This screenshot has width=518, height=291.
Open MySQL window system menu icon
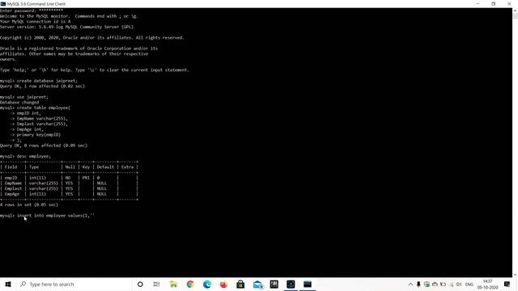pyautogui.click(x=3, y=3)
